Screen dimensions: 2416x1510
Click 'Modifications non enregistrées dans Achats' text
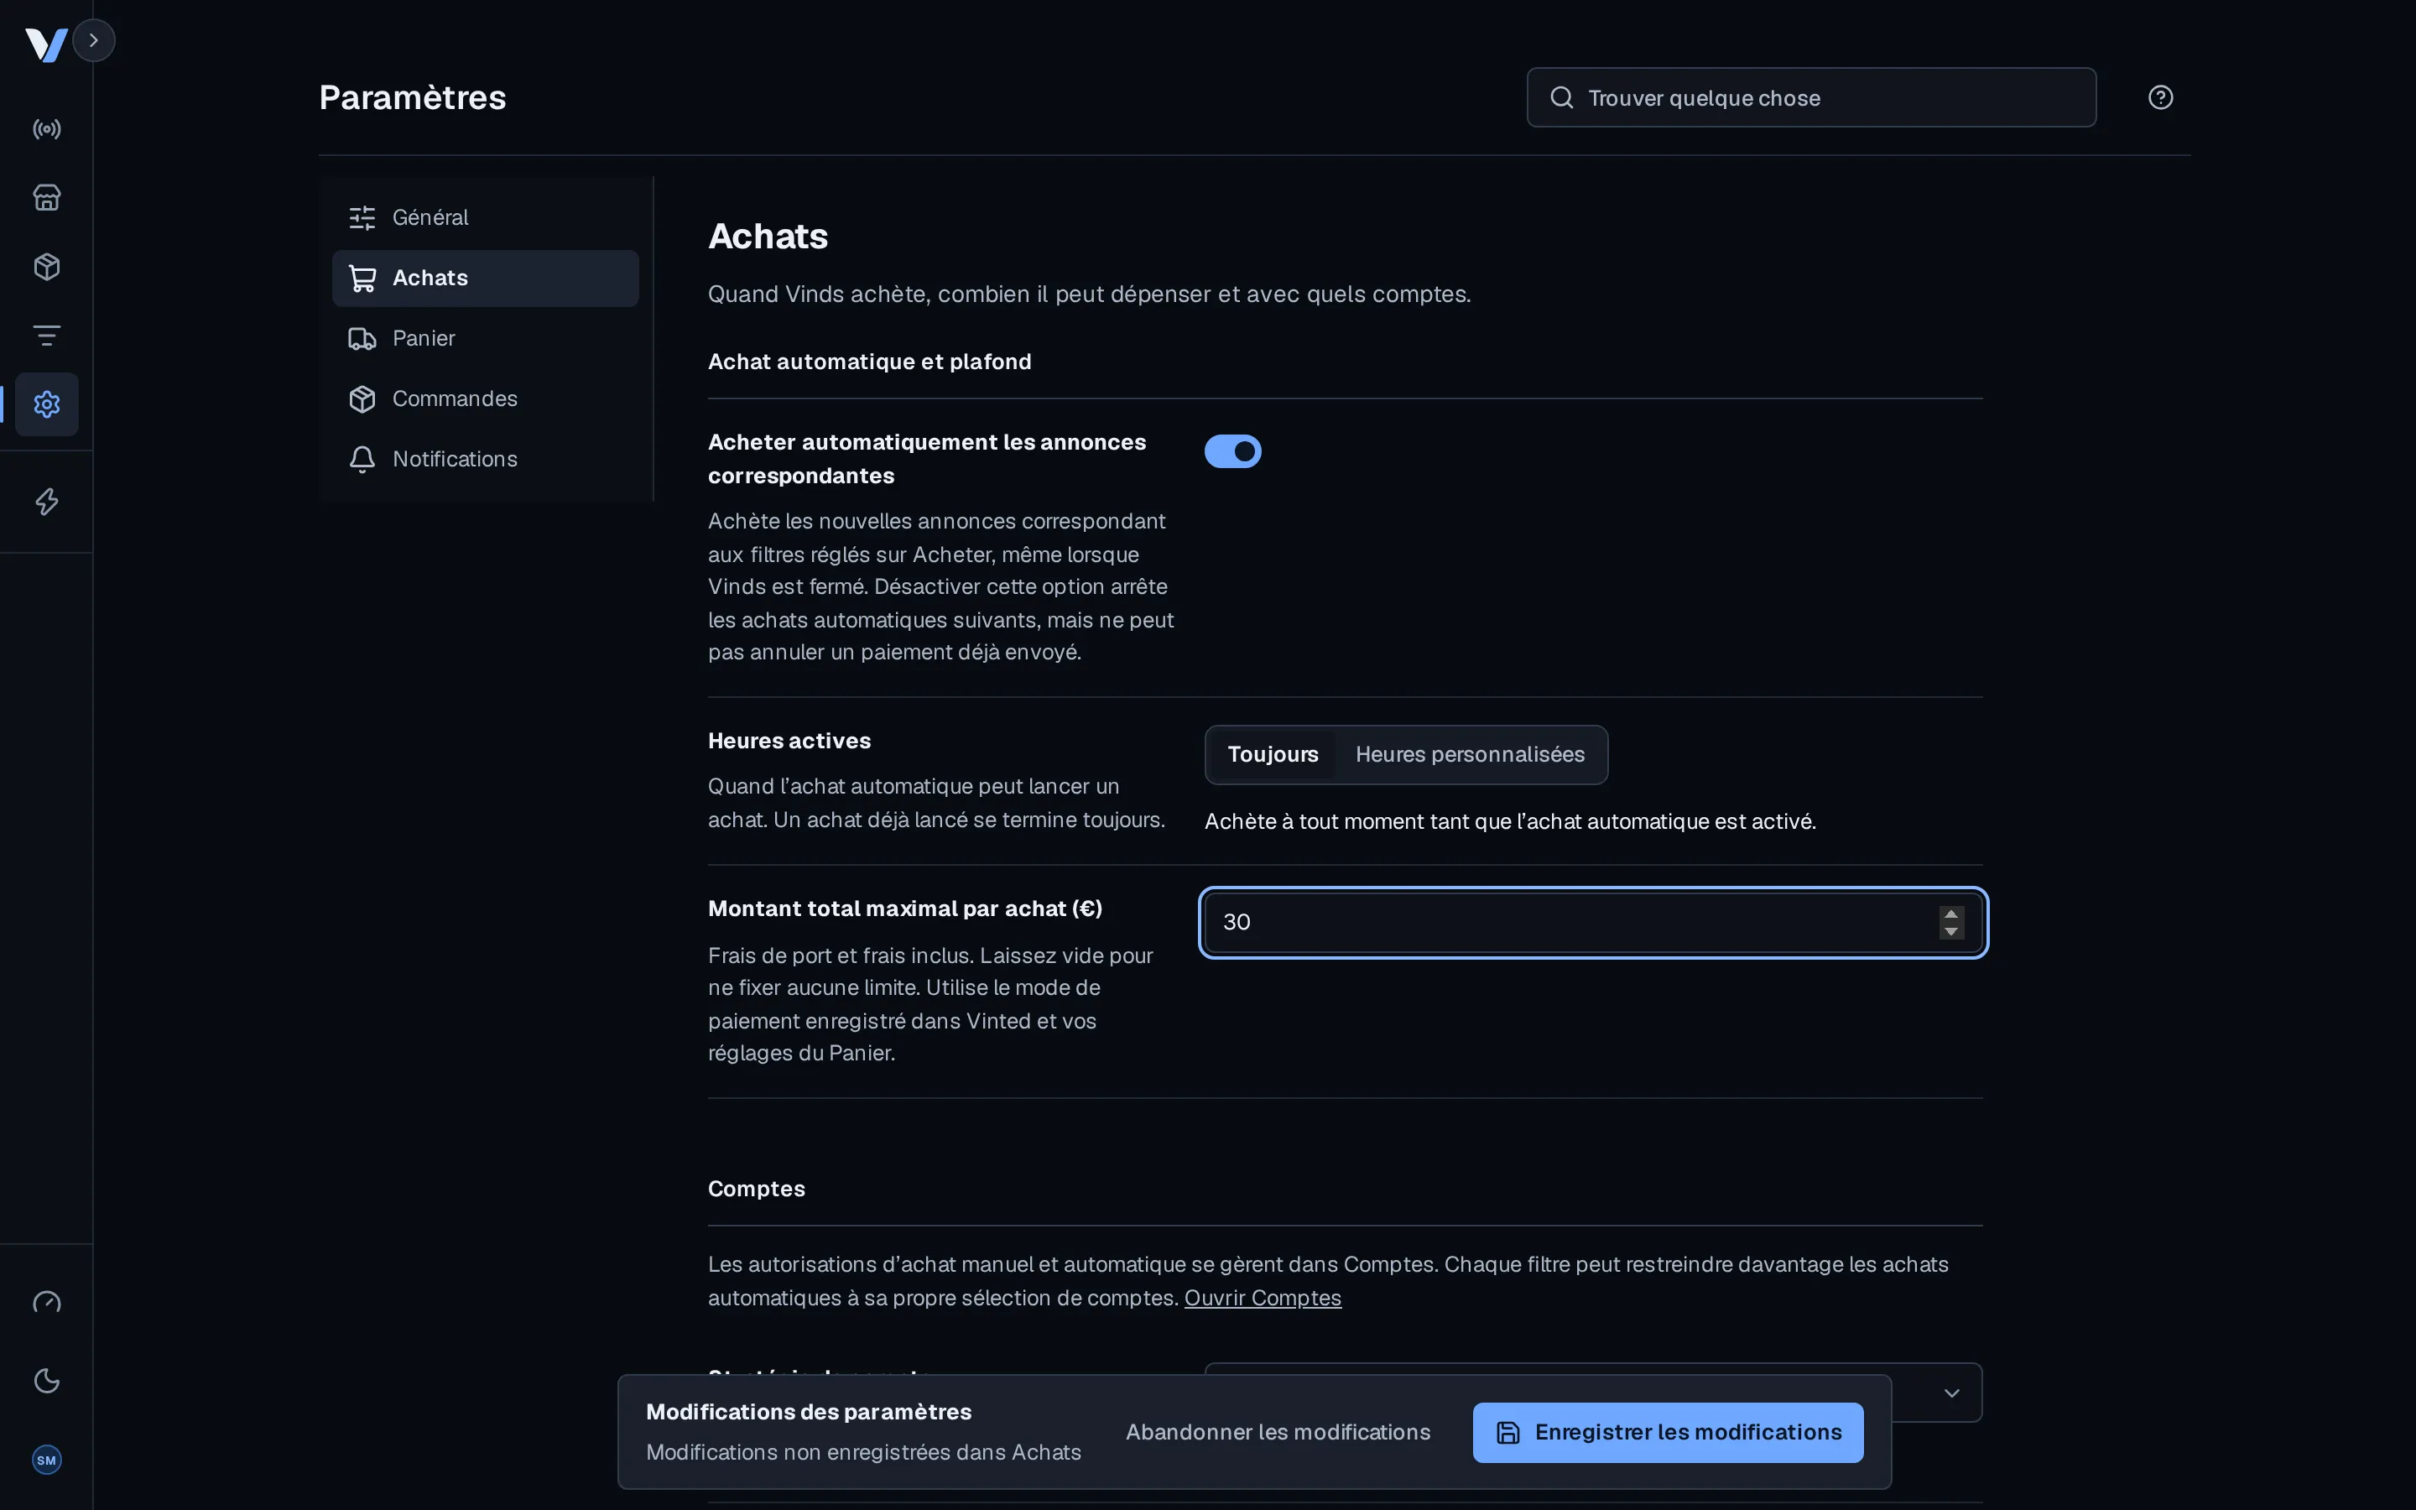click(x=863, y=1453)
